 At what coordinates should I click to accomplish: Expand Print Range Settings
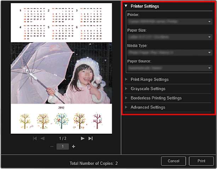(149, 79)
